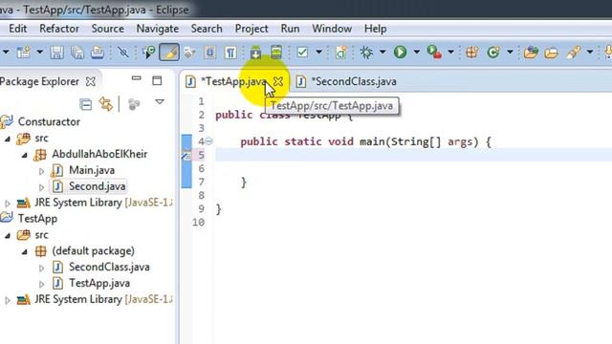Close the *TestApp.java editor tab
Screen dimensions: 612x344
278,81
